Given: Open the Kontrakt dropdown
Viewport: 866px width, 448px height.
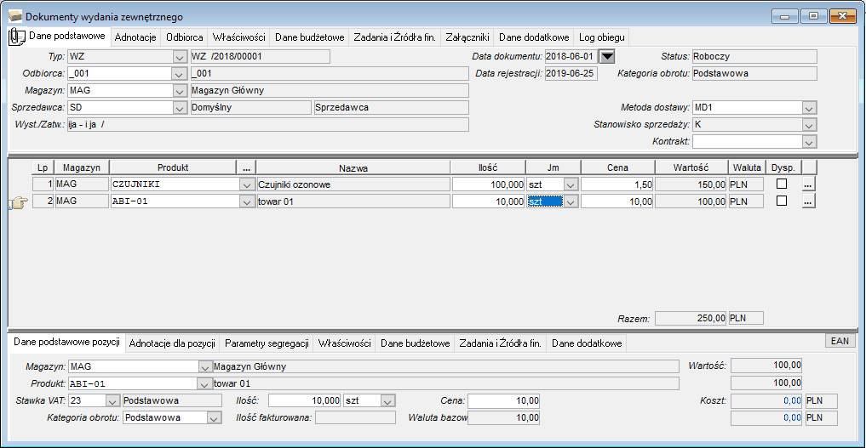Looking at the screenshot, I should coord(809,142).
